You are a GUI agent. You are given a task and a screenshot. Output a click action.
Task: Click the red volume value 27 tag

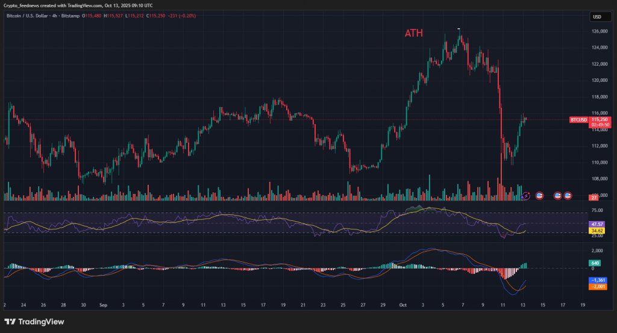click(594, 198)
